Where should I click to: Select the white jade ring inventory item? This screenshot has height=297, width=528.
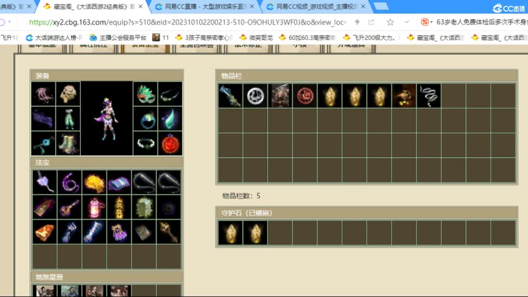pyautogui.click(x=255, y=96)
